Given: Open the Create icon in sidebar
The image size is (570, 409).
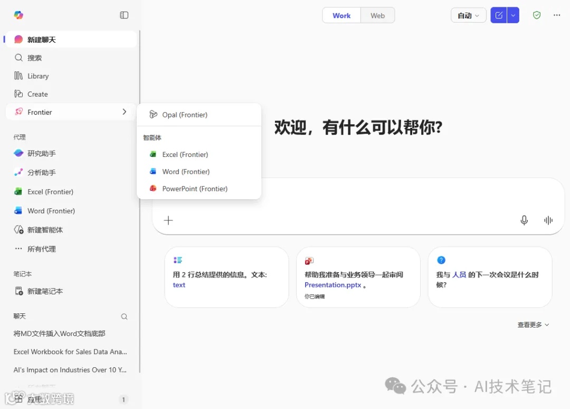Looking at the screenshot, I should (x=18, y=94).
